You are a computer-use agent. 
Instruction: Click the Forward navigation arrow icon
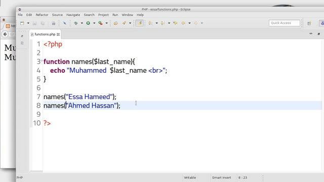196,23
